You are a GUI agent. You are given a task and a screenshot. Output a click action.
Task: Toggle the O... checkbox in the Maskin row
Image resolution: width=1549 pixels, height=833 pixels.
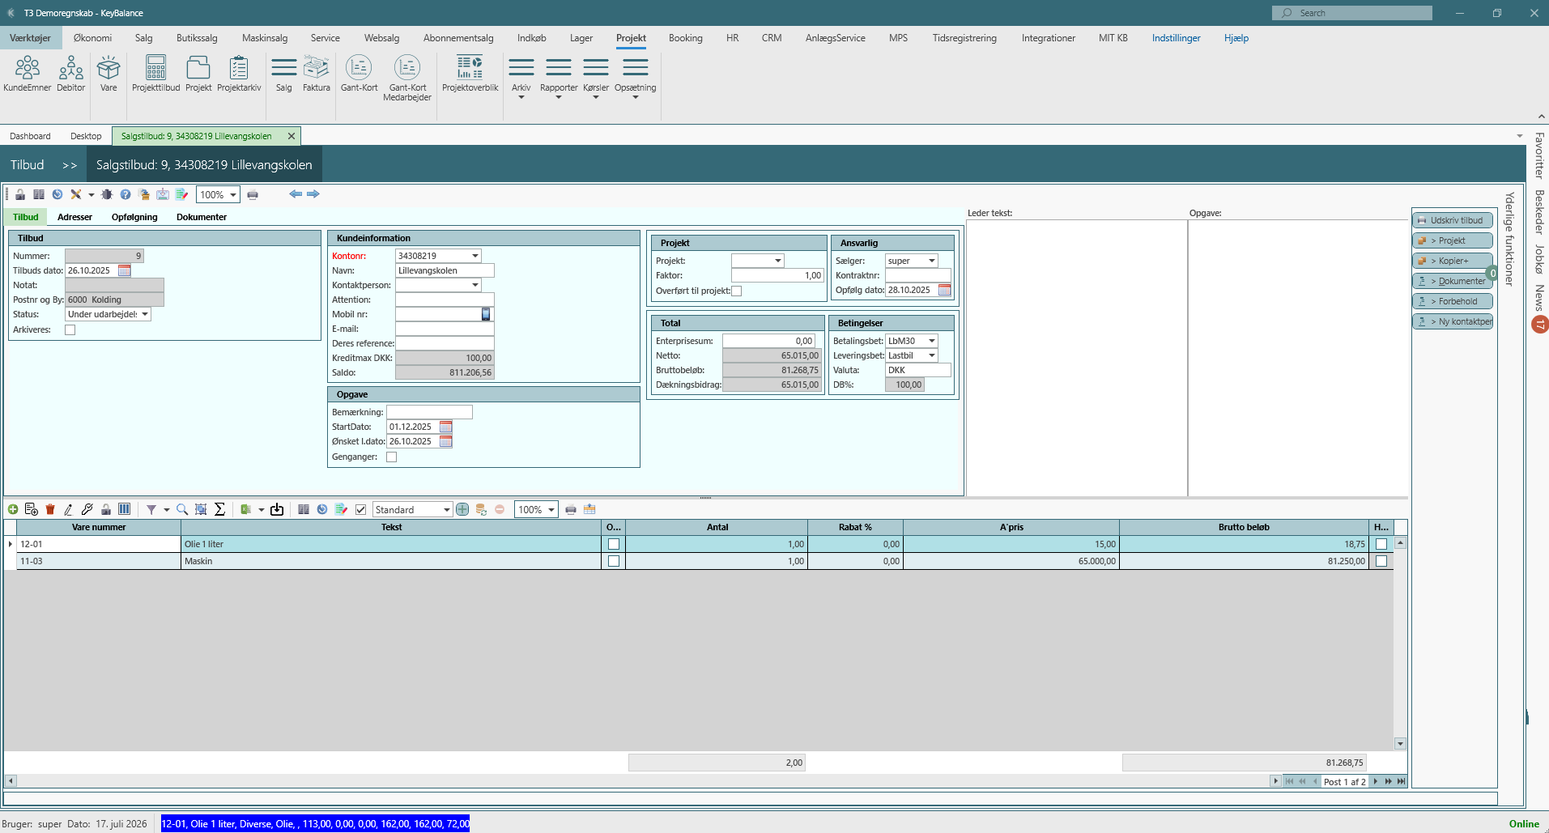point(614,561)
